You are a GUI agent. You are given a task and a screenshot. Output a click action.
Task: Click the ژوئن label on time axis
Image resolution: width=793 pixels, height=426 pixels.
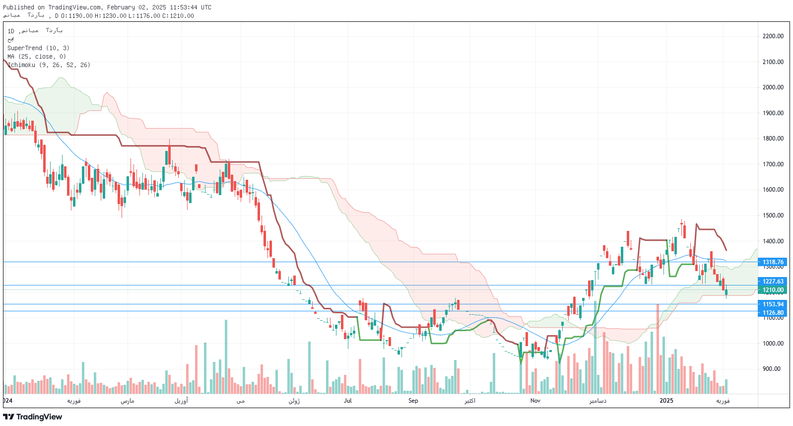point(294,401)
